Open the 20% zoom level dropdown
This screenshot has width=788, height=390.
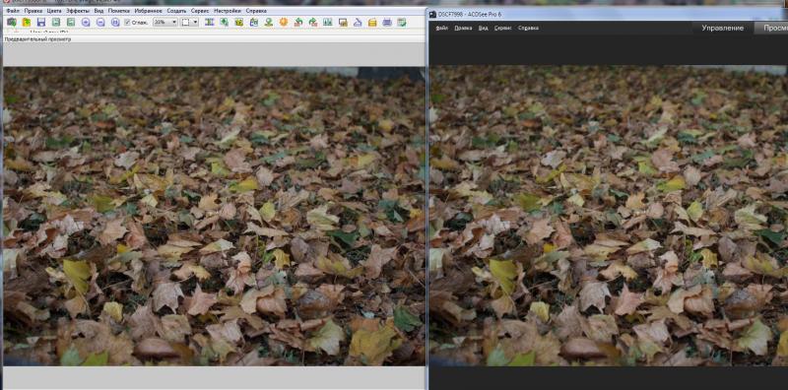coord(165,22)
